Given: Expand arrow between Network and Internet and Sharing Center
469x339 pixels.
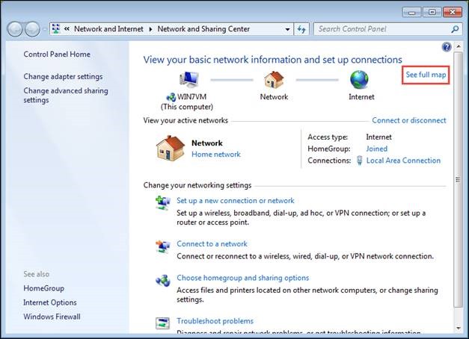Looking at the screenshot, I should coord(150,29).
